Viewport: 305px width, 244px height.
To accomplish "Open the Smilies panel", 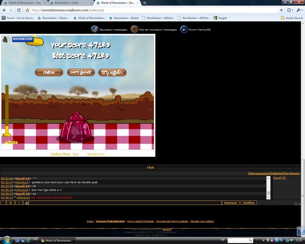I will 249,203.
